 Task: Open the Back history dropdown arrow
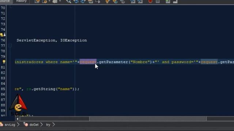(x=49, y=1)
